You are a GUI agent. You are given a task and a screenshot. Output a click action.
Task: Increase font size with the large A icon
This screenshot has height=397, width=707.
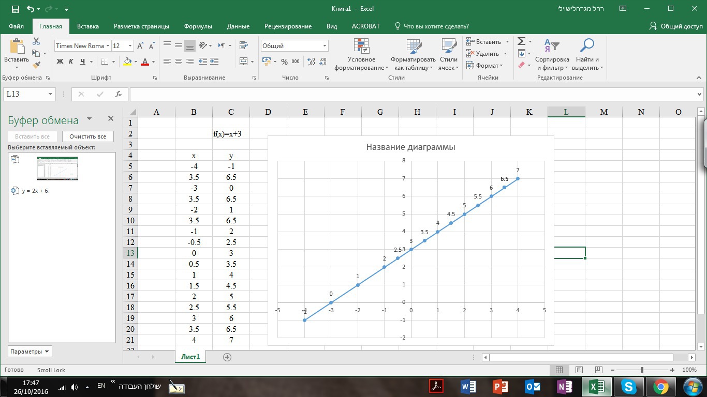coord(140,45)
